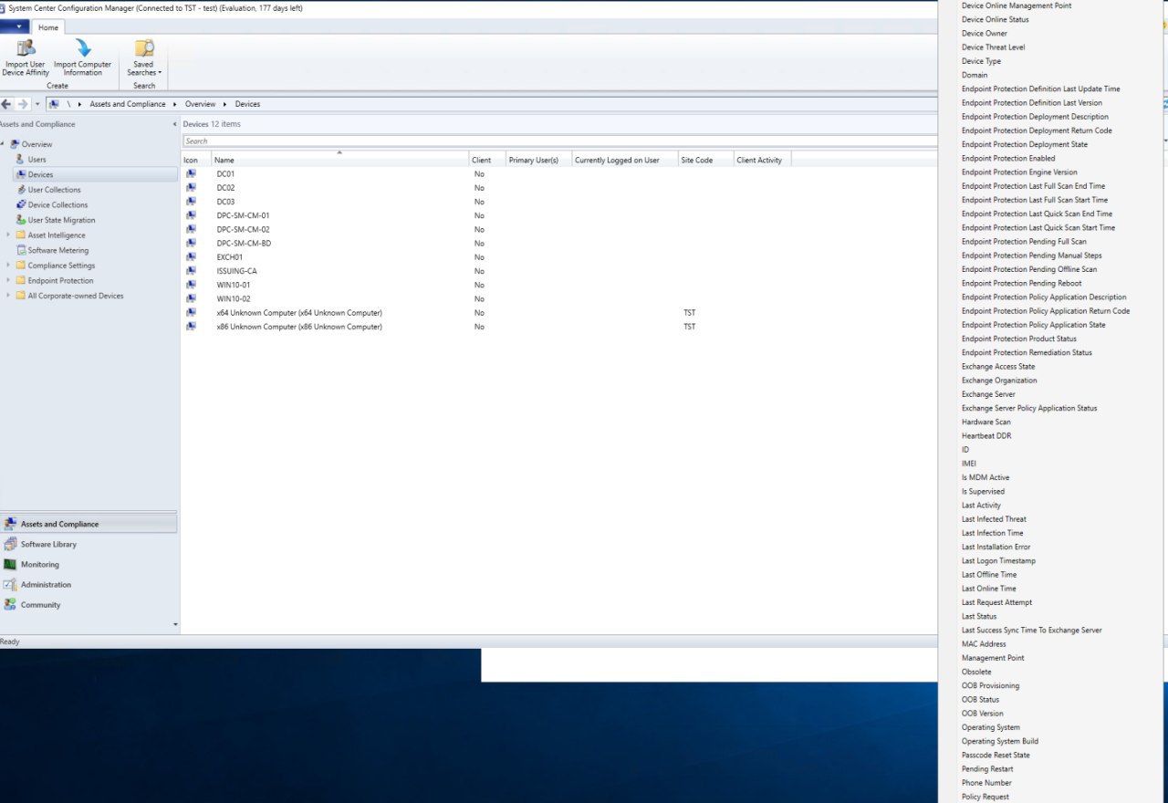The height and width of the screenshot is (803, 1168).
Task: Choose Hardware Scan column option
Action: pos(986,422)
